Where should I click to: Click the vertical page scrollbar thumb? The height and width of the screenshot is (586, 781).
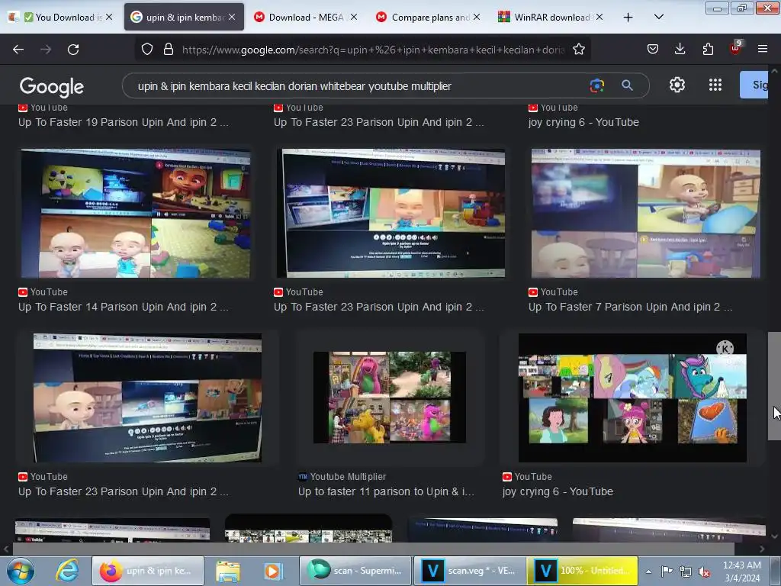[x=774, y=386]
